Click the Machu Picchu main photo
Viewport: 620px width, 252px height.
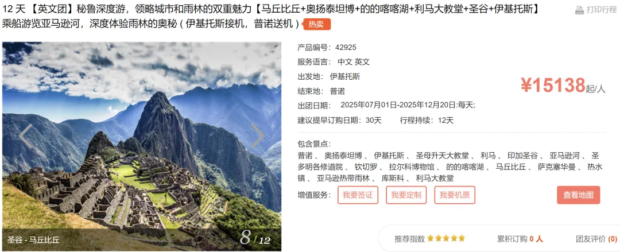pyautogui.click(x=142, y=146)
